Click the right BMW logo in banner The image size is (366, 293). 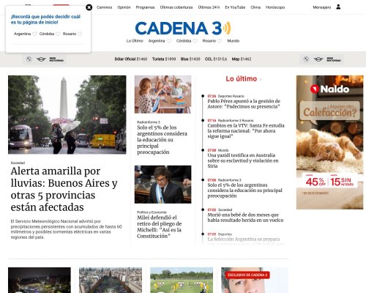[306, 59]
